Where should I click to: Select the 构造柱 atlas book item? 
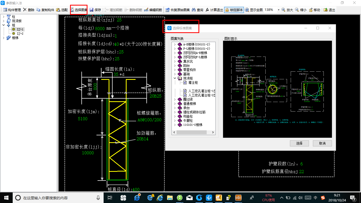188,116
